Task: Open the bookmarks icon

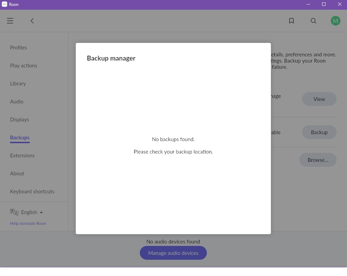Action: coord(291,21)
